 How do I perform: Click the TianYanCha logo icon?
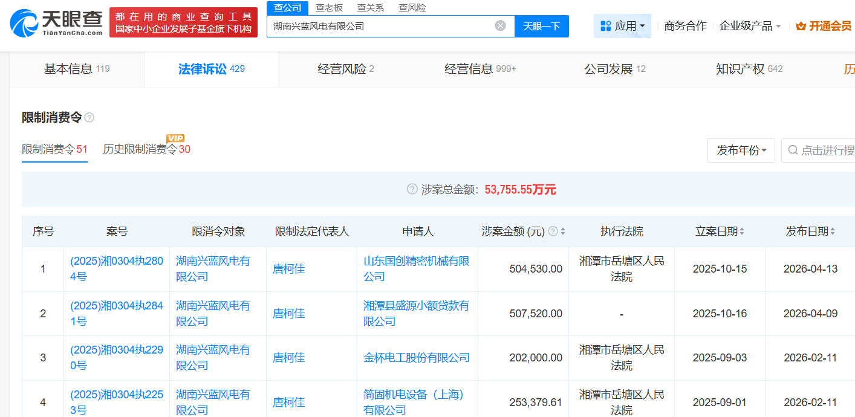pos(24,22)
